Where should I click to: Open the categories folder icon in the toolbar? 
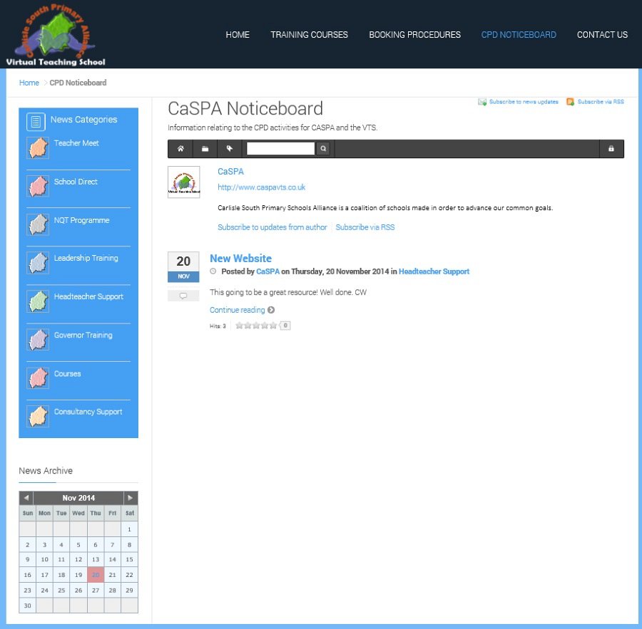pos(205,149)
